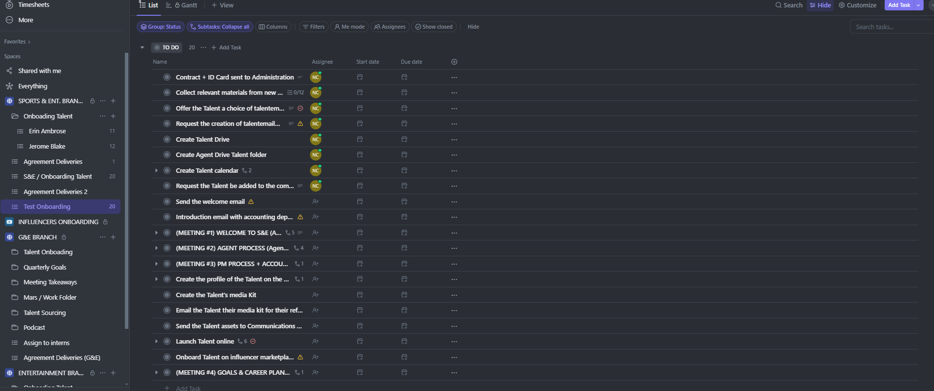The height and width of the screenshot is (391, 934).
Task: Click the Group: Status purple pill
Action: [160, 27]
